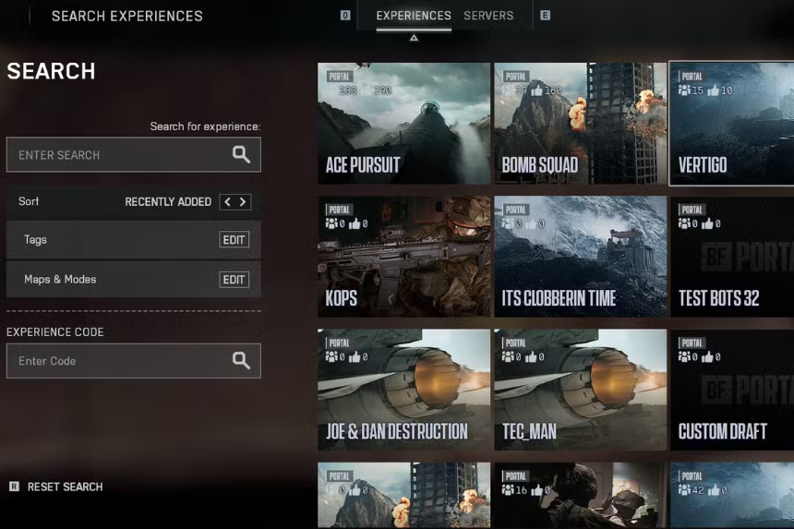Switch sort to the next option with the right arrow
This screenshot has height=529, width=794.
pyautogui.click(x=243, y=202)
